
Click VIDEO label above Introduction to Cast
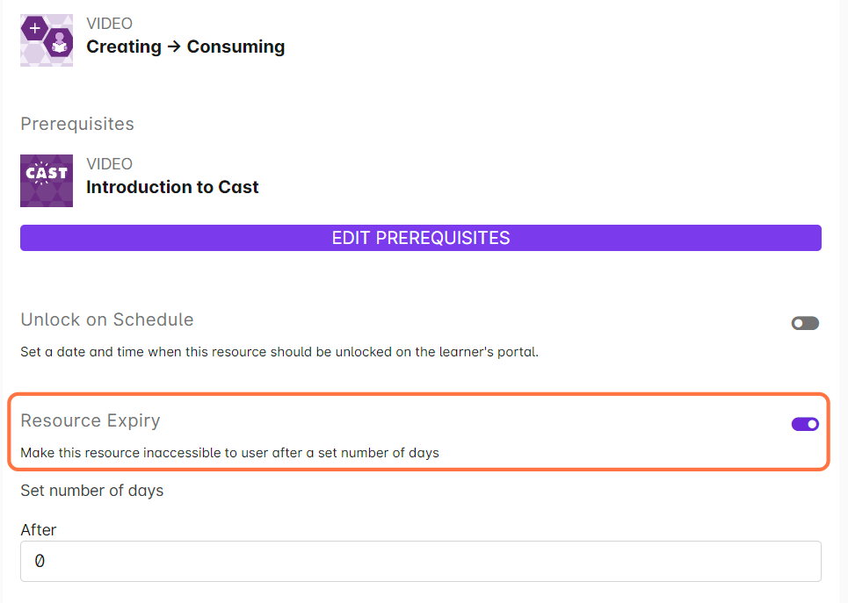tap(109, 164)
